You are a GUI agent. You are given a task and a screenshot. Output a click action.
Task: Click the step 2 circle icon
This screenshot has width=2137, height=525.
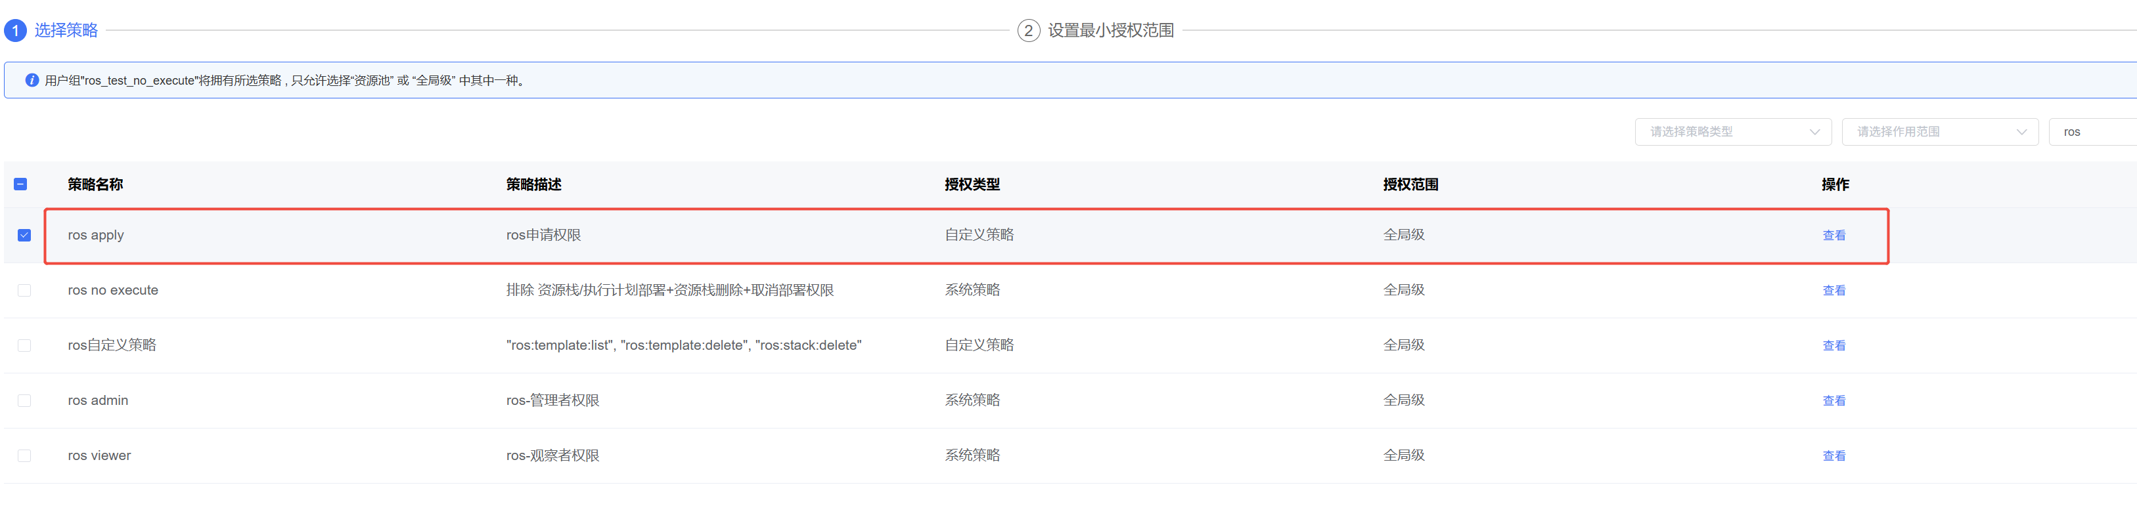tap(1028, 31)
